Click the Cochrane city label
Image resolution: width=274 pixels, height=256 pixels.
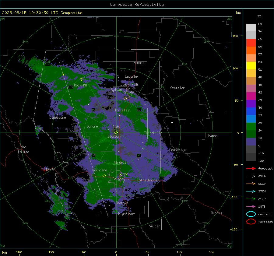[100, 170]
